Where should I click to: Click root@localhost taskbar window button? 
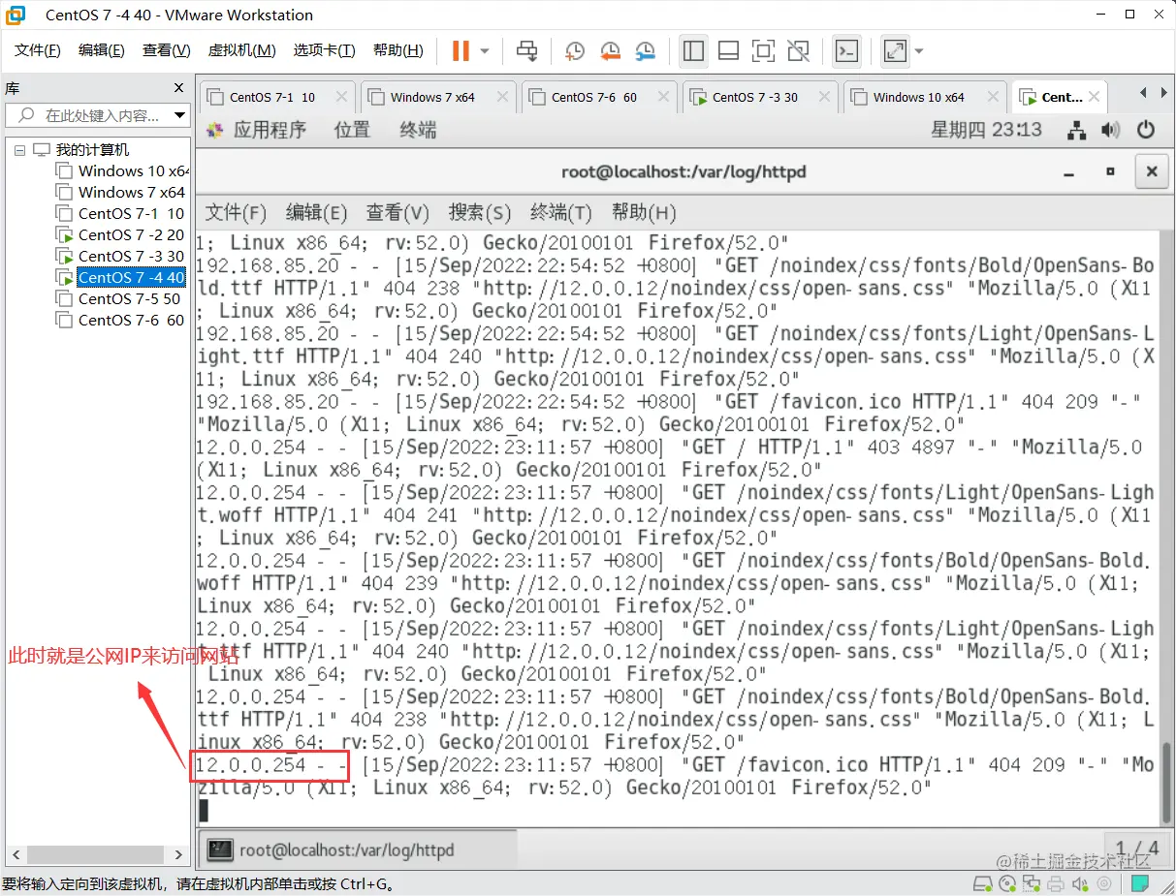click(x=358, y=850)
